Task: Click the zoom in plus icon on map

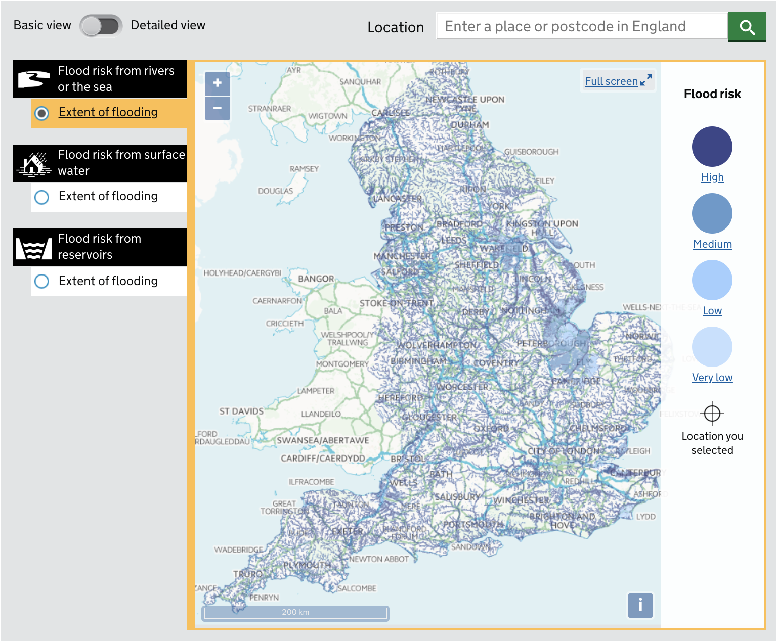Action: [217, 83]
